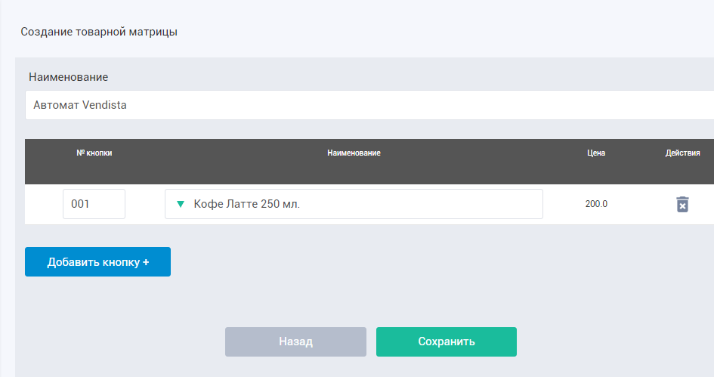Screen dimensions: 714x377
Task: Click empty space right of Добавить кнопку button
Action: 378,262
